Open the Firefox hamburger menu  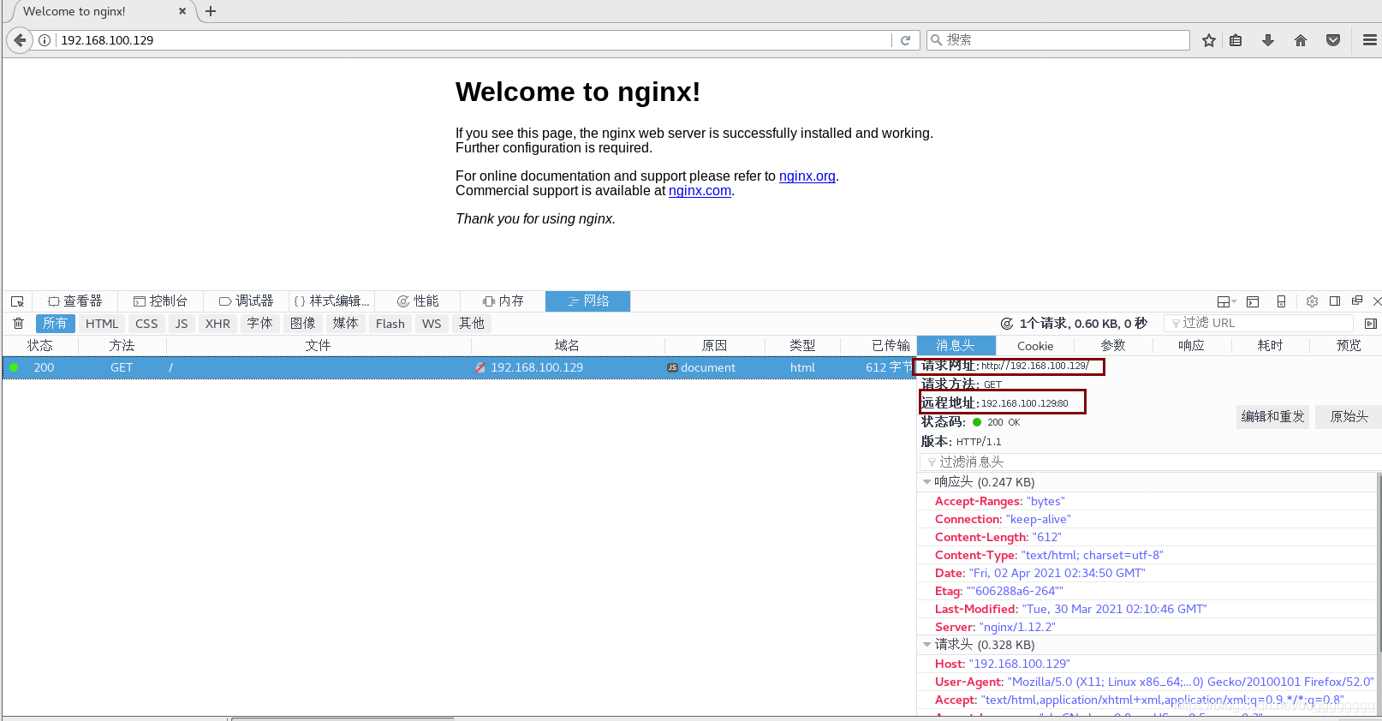point(1370,40)
